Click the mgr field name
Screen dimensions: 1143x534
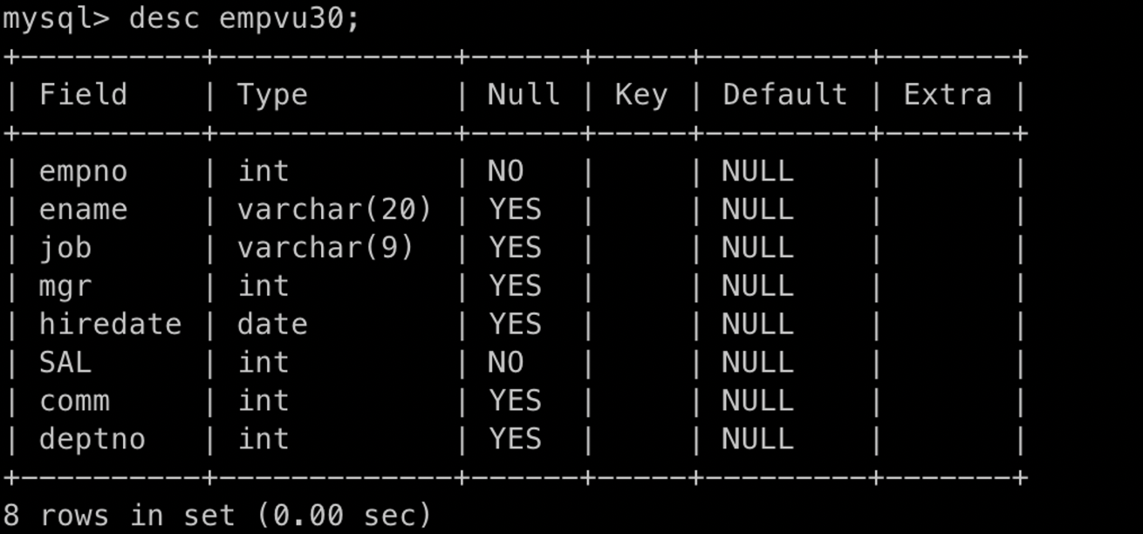click(x=65, y=286)
